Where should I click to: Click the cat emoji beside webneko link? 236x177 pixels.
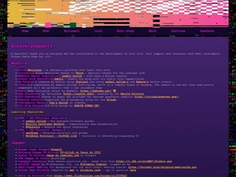[x=115, y=91]
